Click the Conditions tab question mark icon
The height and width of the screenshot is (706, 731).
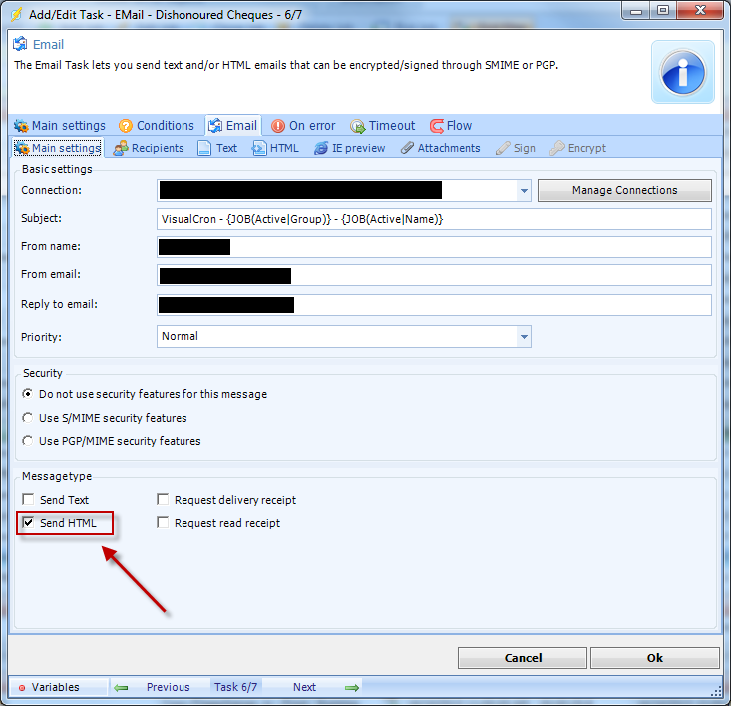pos(126,126)
